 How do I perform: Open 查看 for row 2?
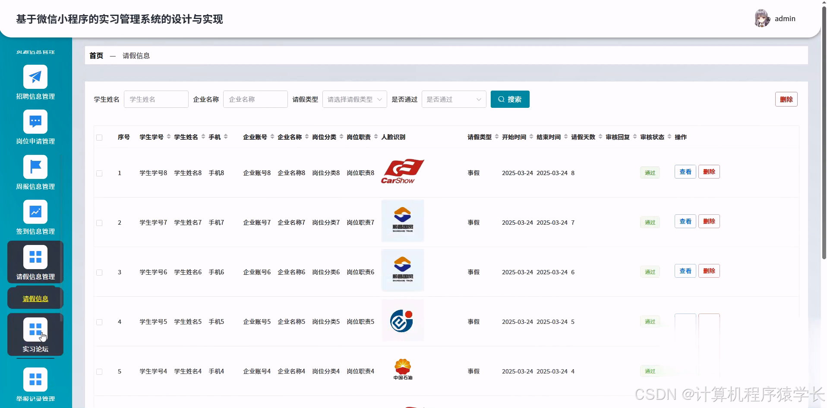(x=685, y=221)
